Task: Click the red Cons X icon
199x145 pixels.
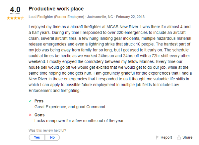Action: pyautogui.click(x=31, y=115)
